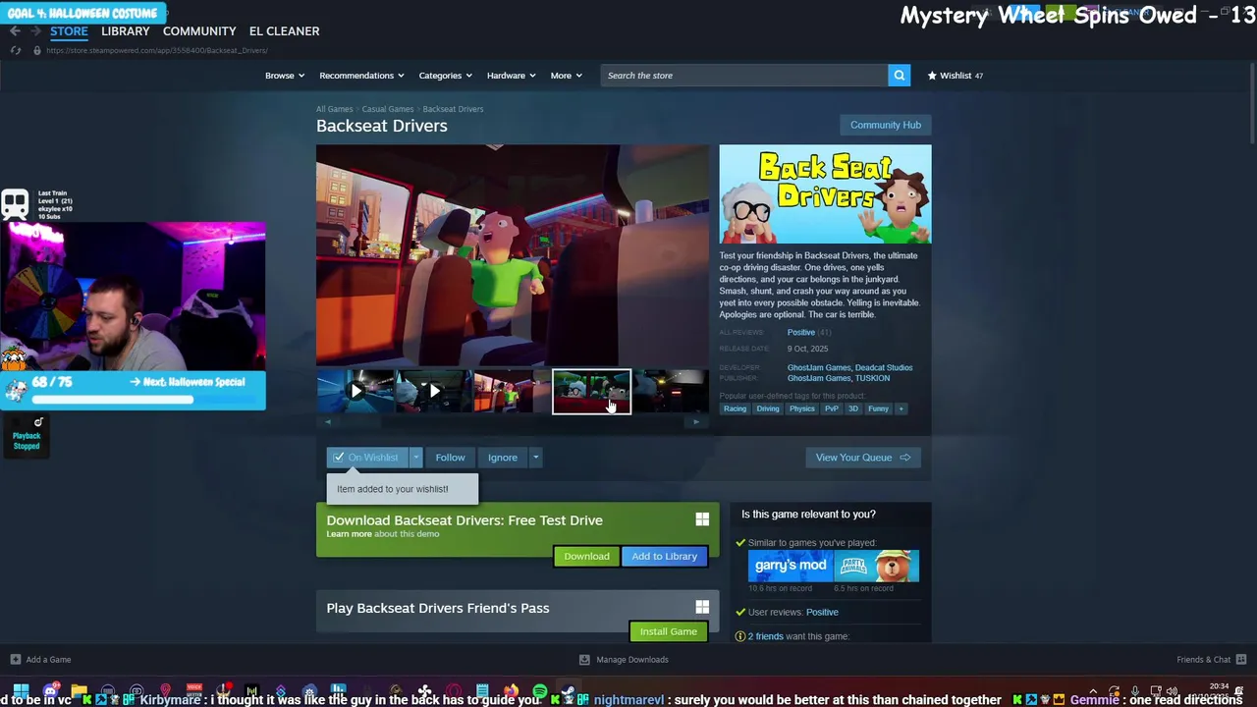The height and width of the screenshot is (707, 1257).
Task: Open Manage Downloads icon at bottom
Action: (x=584, y=660)
